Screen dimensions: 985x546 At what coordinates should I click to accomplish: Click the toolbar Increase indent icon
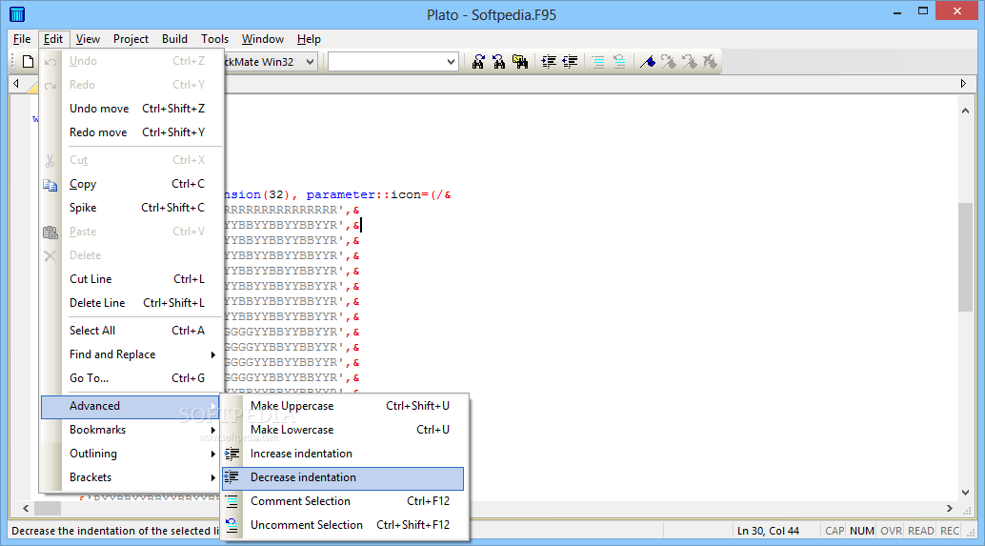(549, 62)
